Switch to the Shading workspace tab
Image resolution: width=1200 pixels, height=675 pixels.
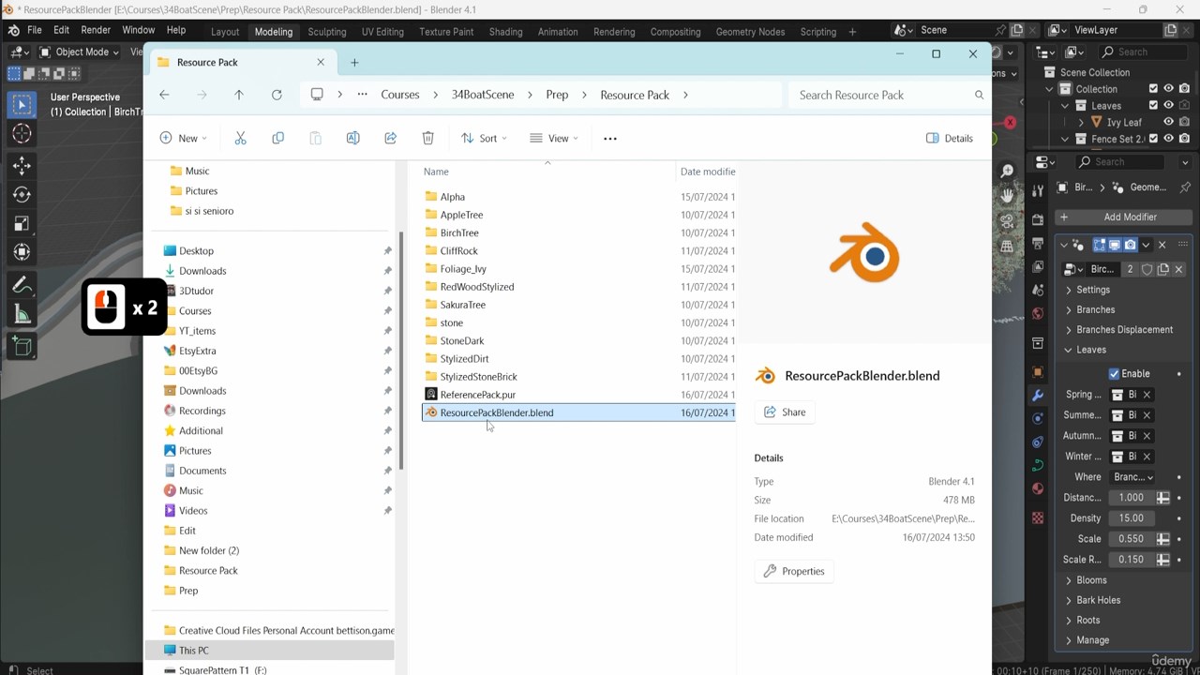[505, 32]
